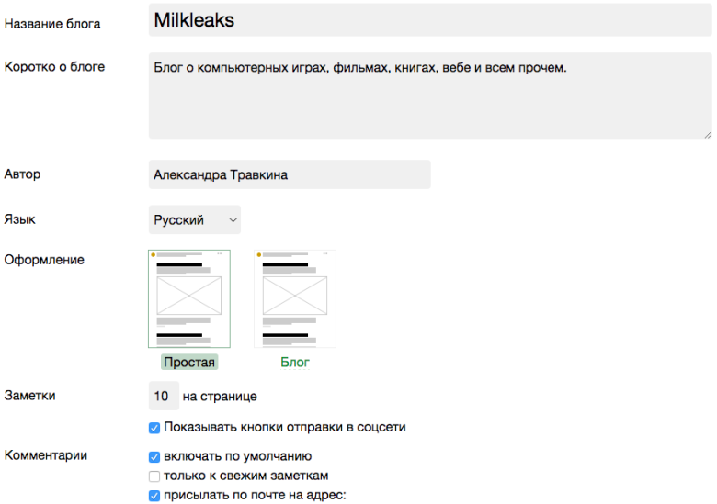
Task: Click the 'Оформление' label
Action: click(44, 260)
